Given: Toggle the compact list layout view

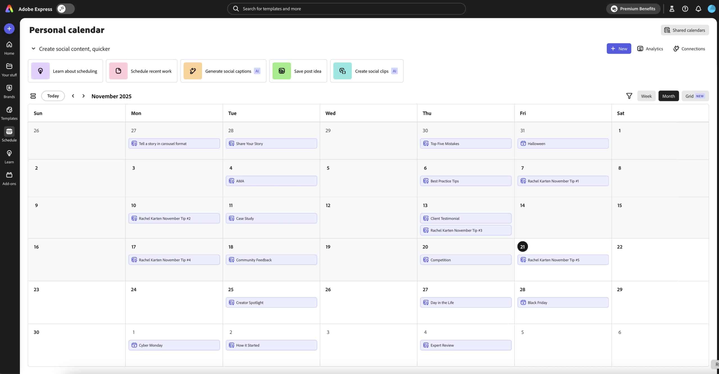Looking at the screenshot, I should [33, 96].
